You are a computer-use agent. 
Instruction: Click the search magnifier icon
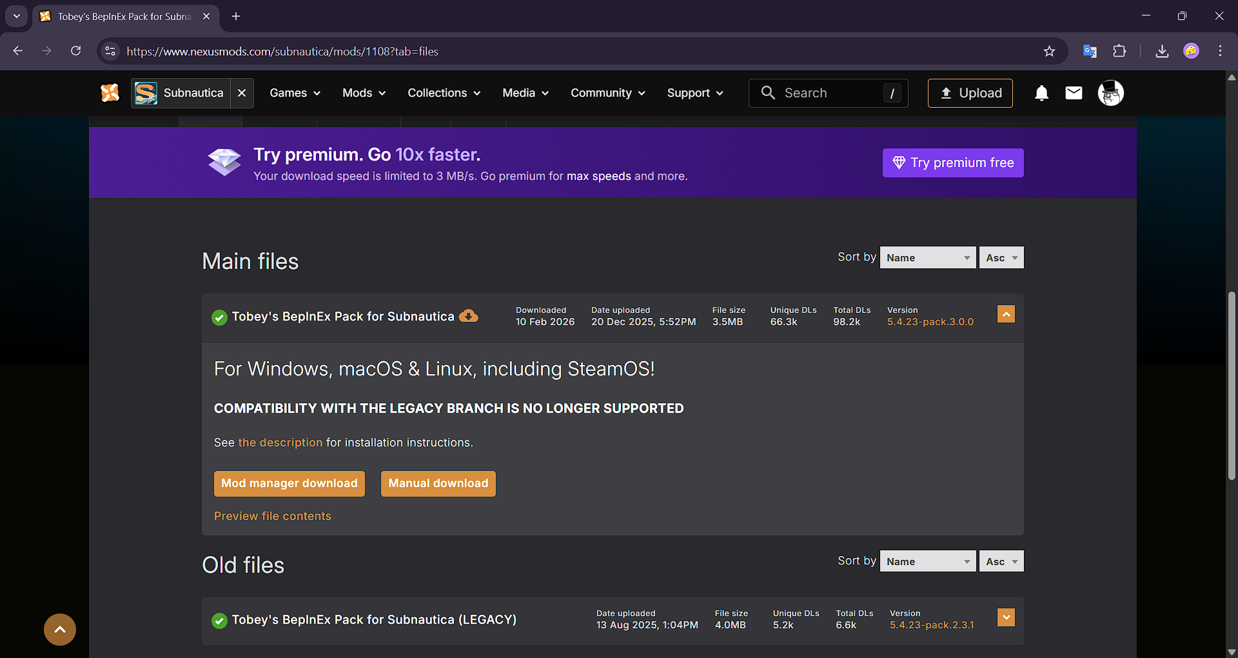tap(768, 93)
